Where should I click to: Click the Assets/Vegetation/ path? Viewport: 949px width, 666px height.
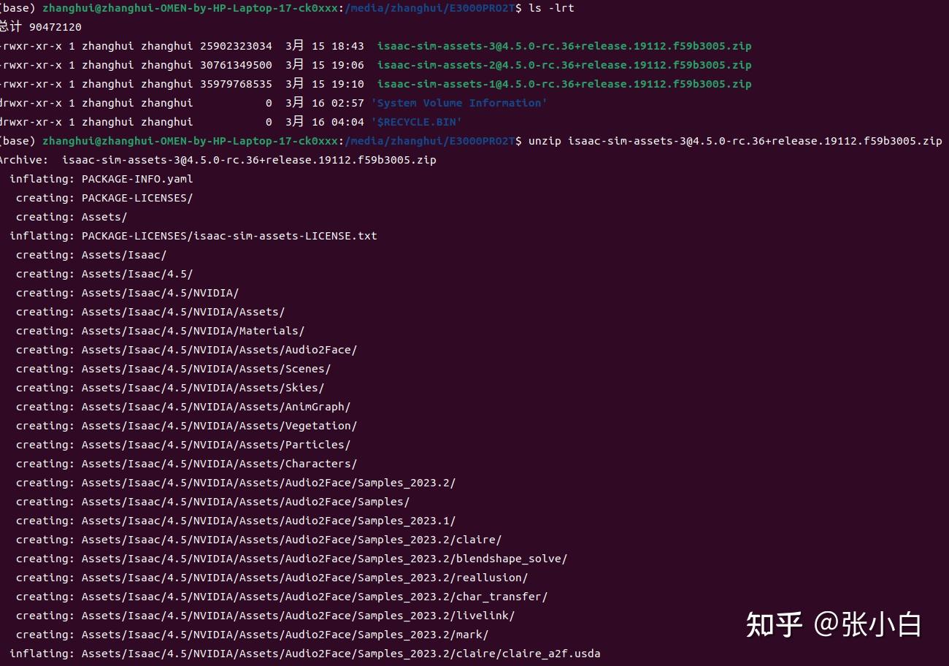pos(219,426)
